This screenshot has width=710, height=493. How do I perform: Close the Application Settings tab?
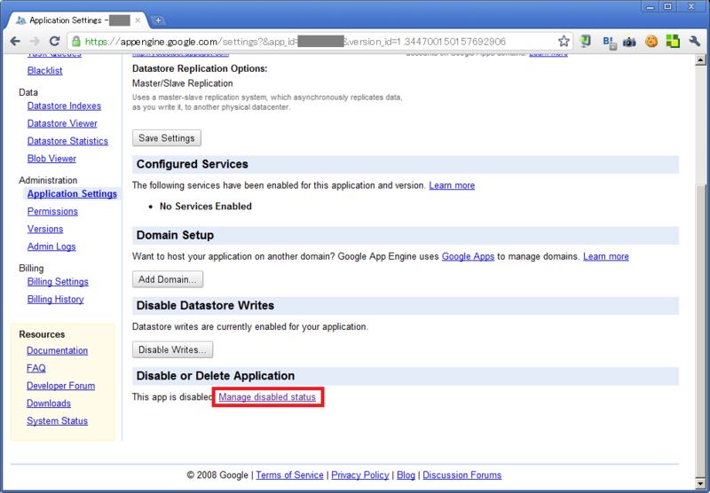pos(138,20)
